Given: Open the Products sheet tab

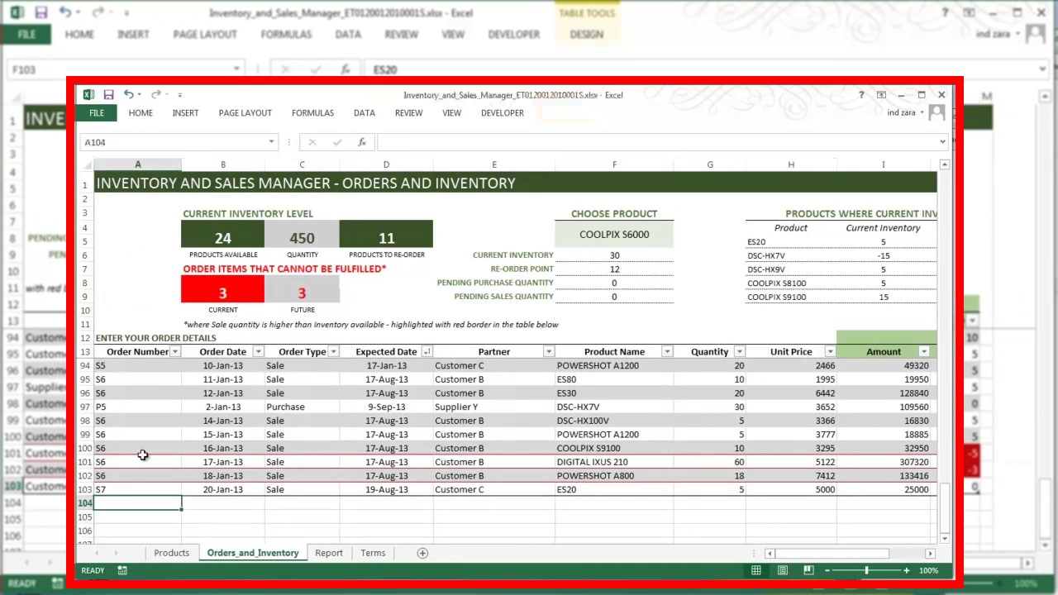Looking at the screenshot, I should tap(171, 553).
